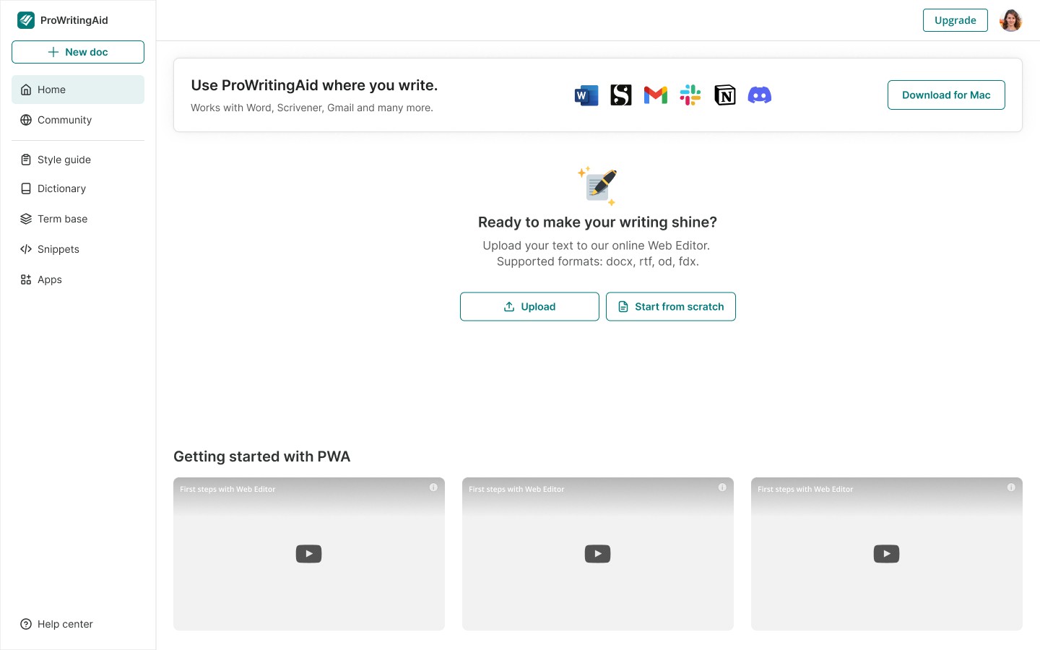
Task: Click the Microsoft Word icon
Action: [586, 95]
